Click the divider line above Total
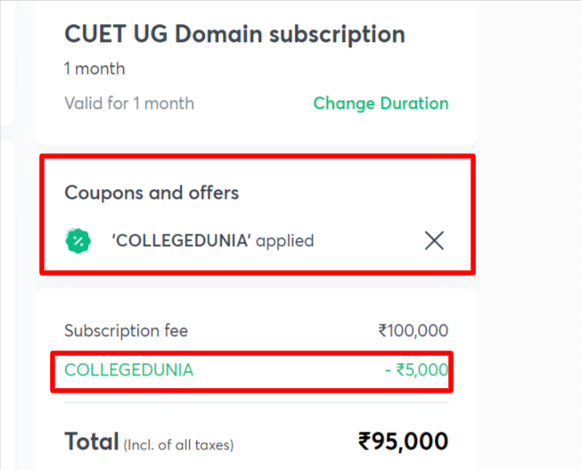Viewport: 581px width, 470px height. pos(256,402)
